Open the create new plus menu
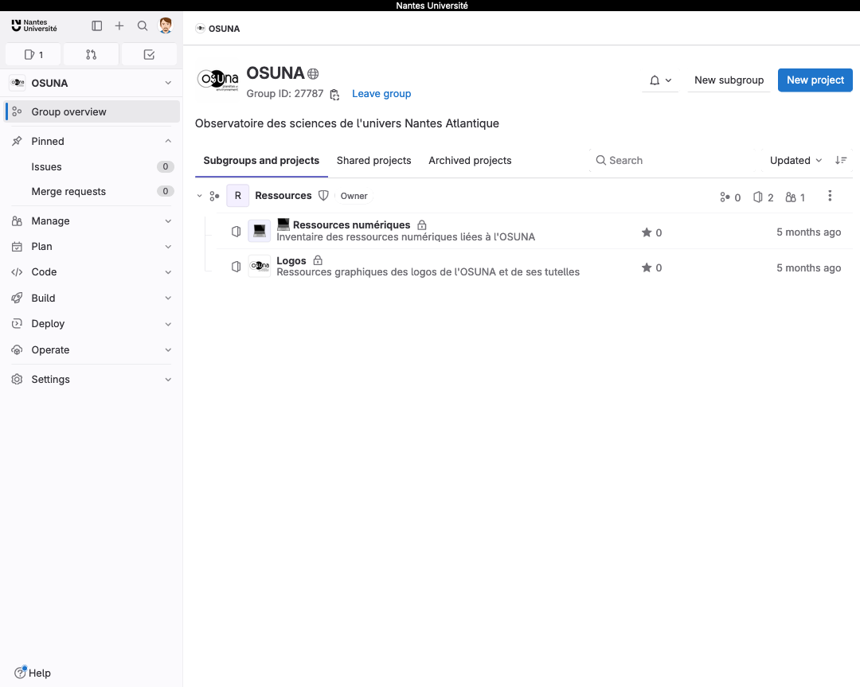This screenshot has height=687, width=860. pyautogui.click(x=119, y=25)
